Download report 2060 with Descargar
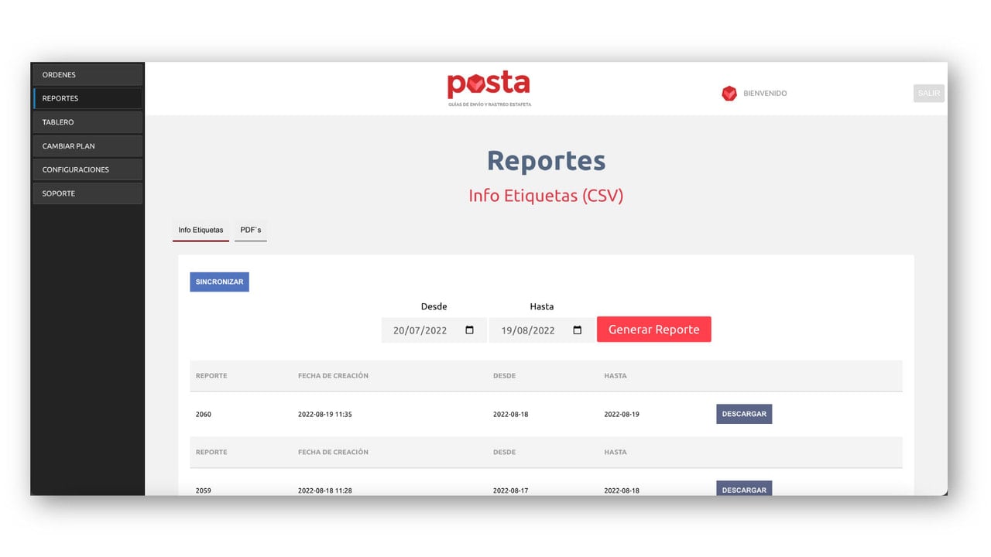 [744, 414]
